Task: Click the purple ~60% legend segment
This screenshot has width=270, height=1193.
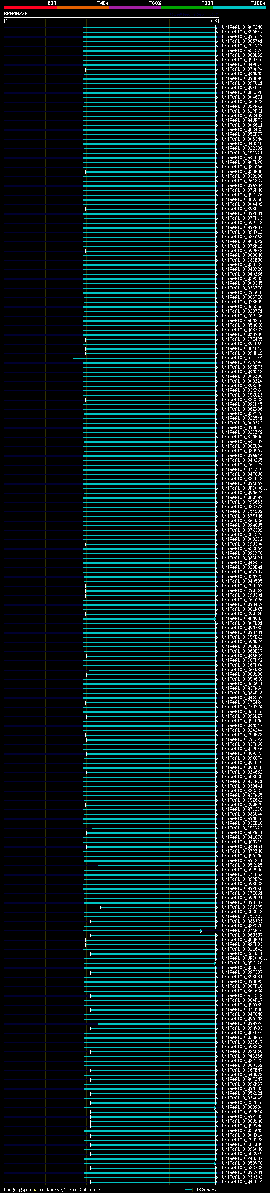Action: coord(135,8)
